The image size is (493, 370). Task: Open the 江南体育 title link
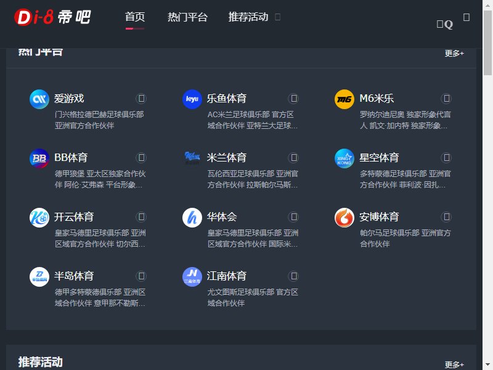(227, 276)
